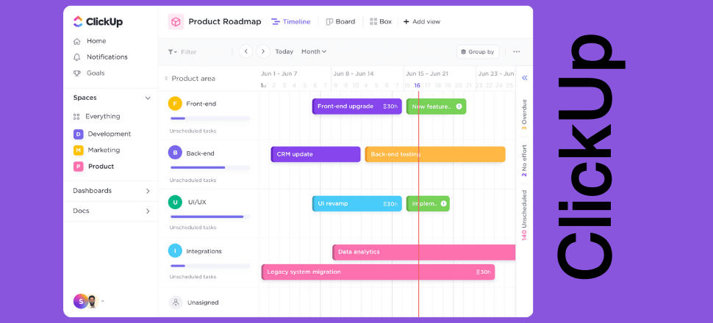The width and height of the screenshot is (713, 323).
Task: Click Add view button
Action: 421,21
